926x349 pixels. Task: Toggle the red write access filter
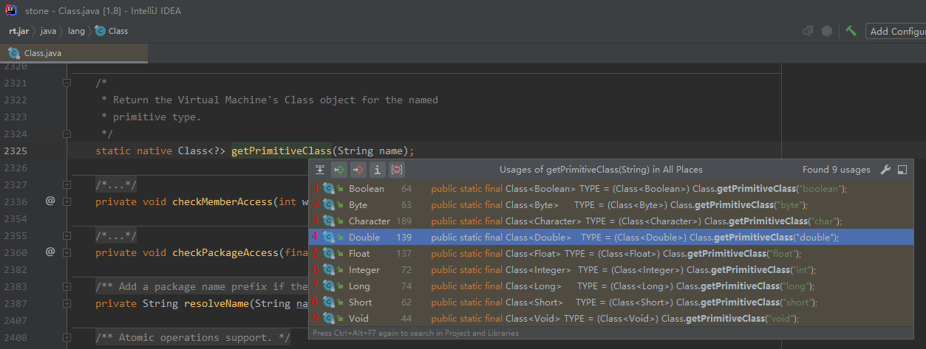tap(358, 170)
